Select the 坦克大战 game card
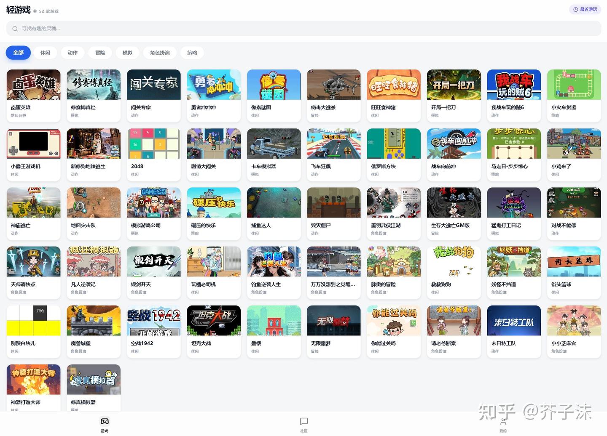 (x=214, y=332)
